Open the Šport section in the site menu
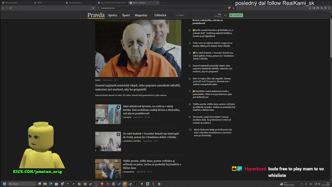The width and height of the screenshot is (332, 187). (x=126, y=15)
